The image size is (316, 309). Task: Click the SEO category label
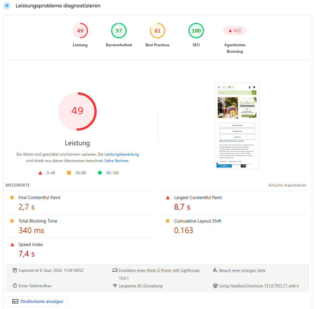pyautogui.click(x=196, y=45)
